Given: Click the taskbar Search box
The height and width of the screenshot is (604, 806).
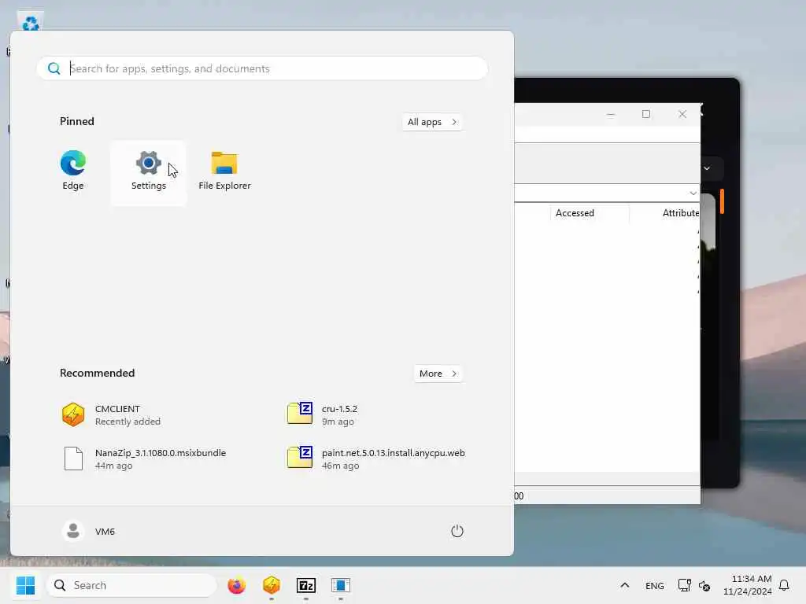Looking at the screenshot, I should (131, 585).
